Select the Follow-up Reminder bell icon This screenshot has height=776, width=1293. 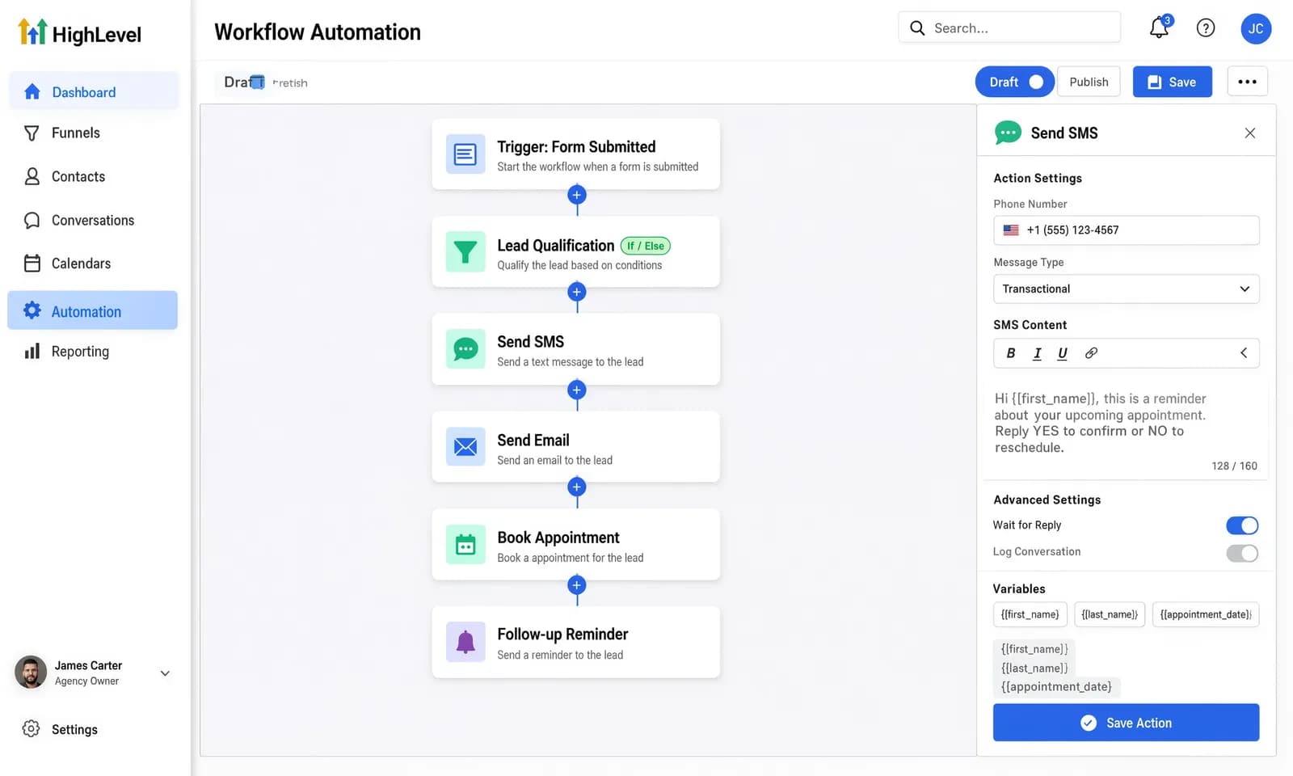tap(465, 642)
